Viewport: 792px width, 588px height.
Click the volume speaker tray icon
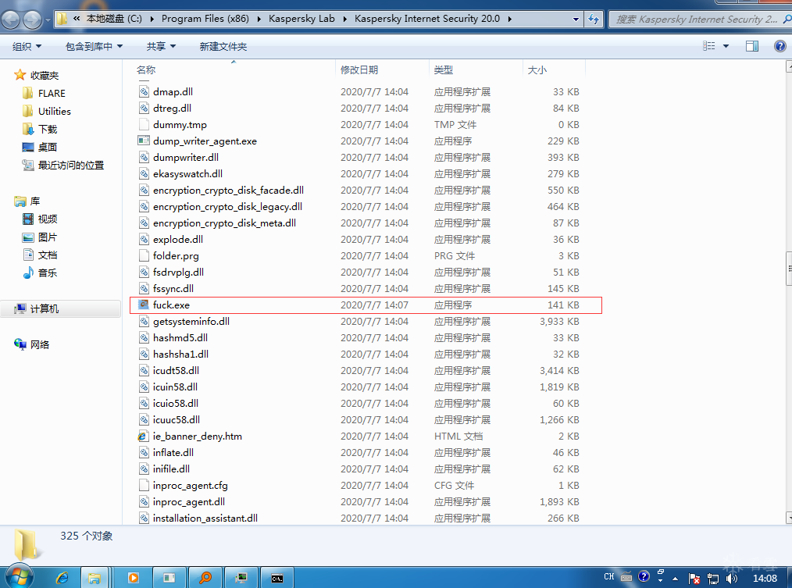click(730, 578)
